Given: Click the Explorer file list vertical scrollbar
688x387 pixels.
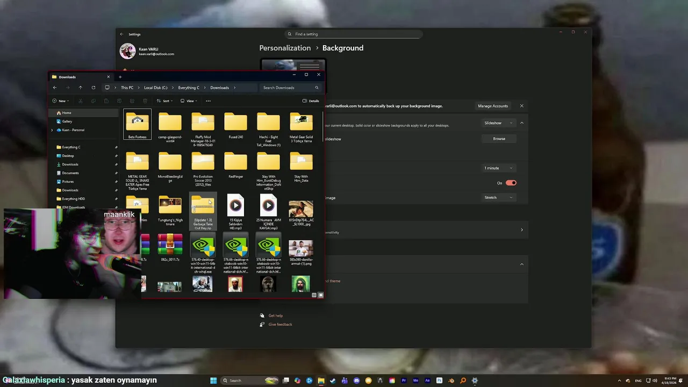Looking at the screenshot, I should coord(323,126).
